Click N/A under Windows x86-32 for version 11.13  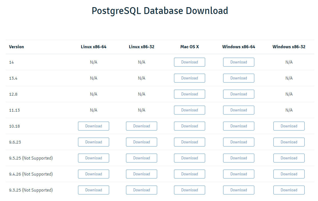[x=289, y=110]
